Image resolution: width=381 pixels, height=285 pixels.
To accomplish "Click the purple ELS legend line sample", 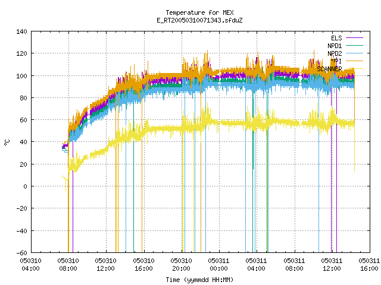I will click(354, 38).
